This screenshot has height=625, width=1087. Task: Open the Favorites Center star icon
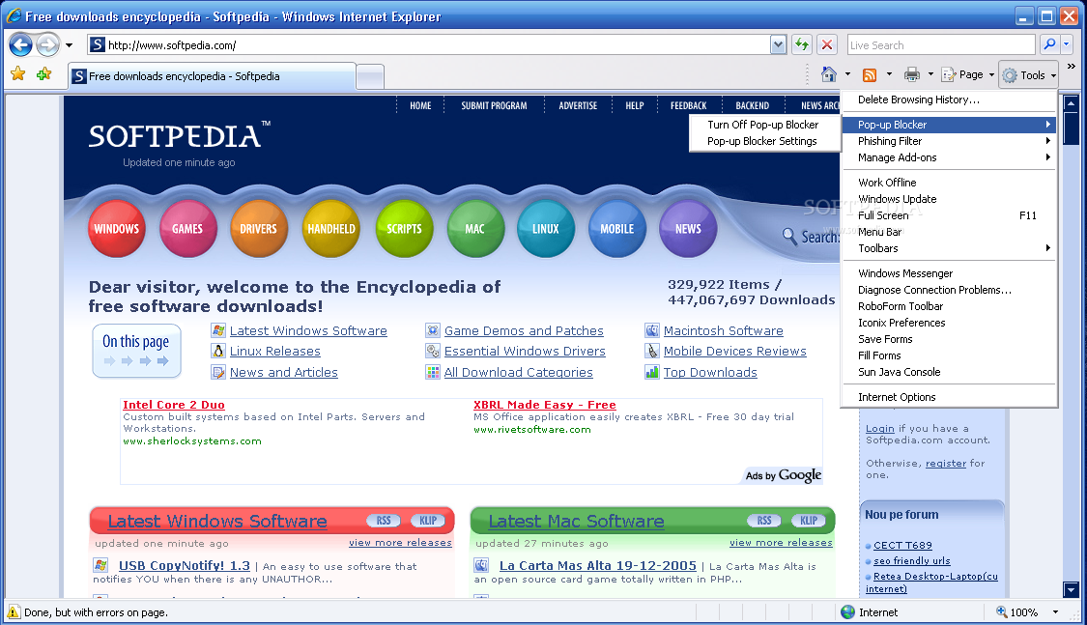[x=18, y=73]
